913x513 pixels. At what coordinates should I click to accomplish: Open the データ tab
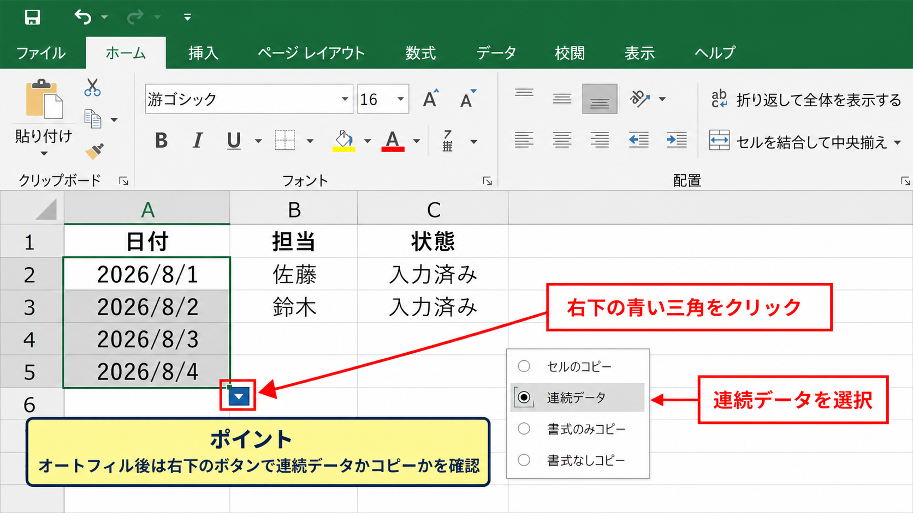496,53
